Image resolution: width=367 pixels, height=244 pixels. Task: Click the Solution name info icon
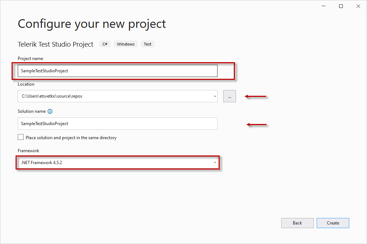50,111
